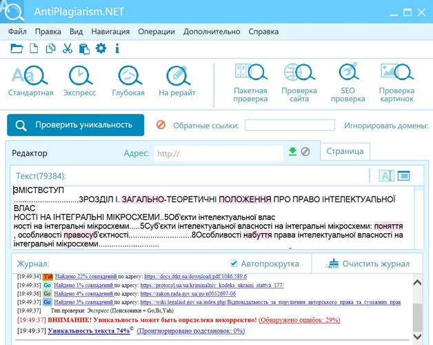Click the highlighted word 'правосуб'єктності' in the text
Screen dimensions: 433x345
96,235
